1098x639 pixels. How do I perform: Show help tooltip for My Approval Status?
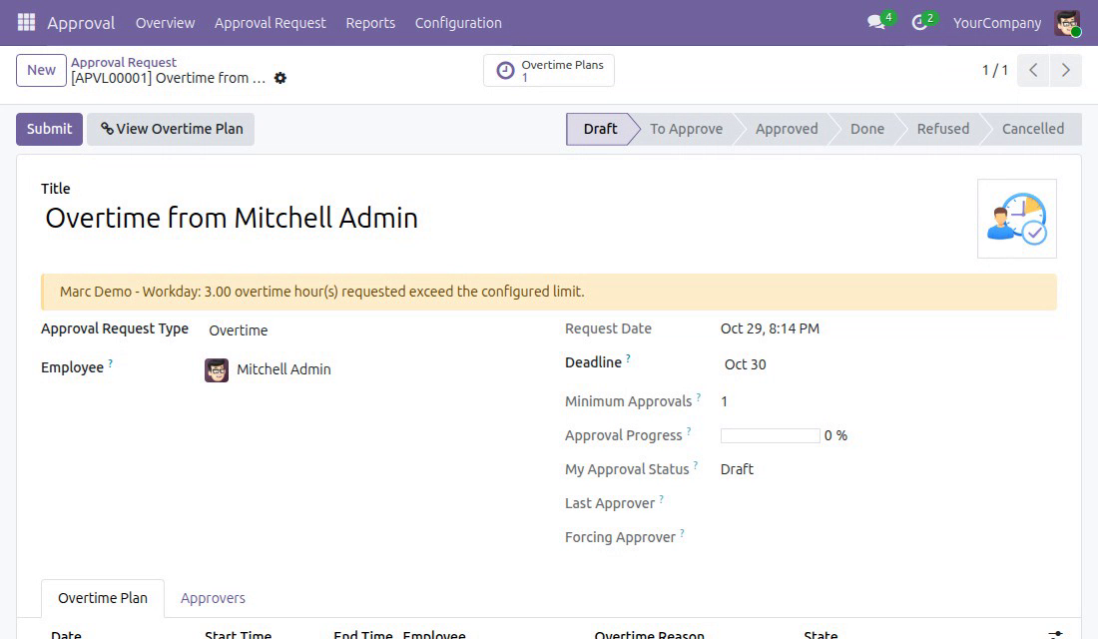696,464
